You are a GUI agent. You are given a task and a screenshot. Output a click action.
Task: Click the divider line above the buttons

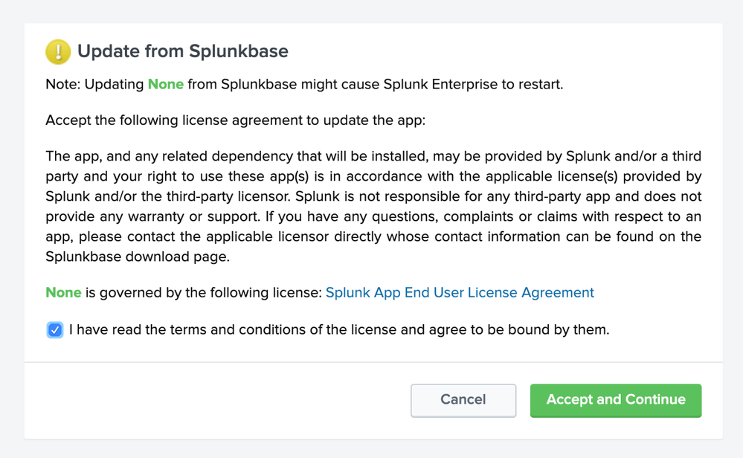372,362
